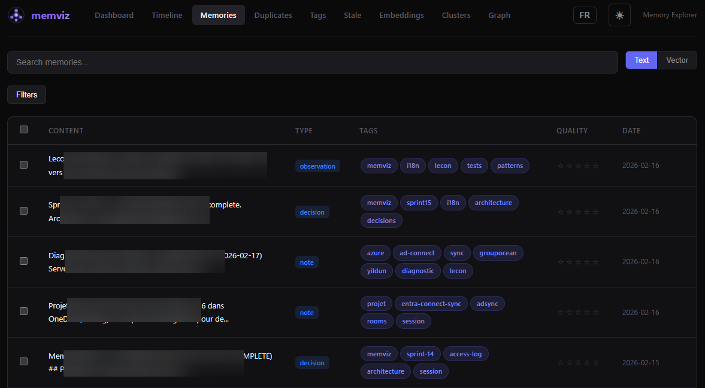The height and width of the screenshot is (388, 705).
Task: Click the TAGS column header
Action: click(368, 130)
